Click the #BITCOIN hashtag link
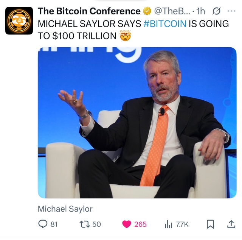Viewport: 242px width, 240px height. click(165, 24)
